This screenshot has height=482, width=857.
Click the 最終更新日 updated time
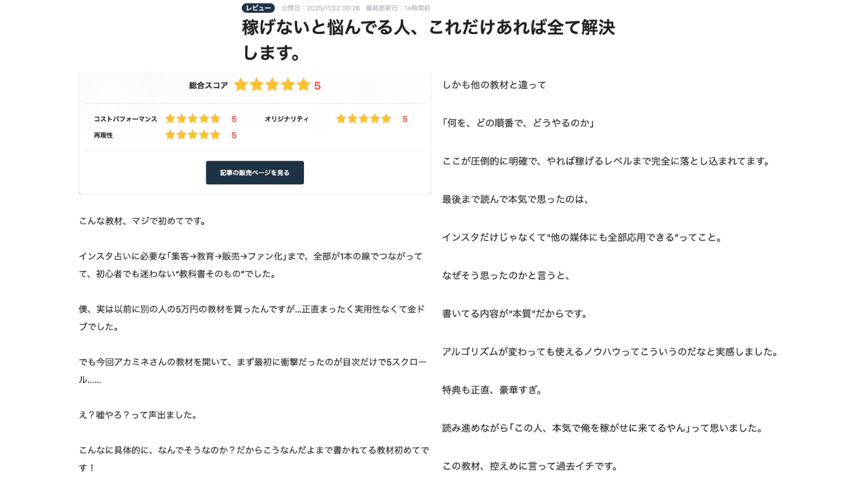click(398, 8)
